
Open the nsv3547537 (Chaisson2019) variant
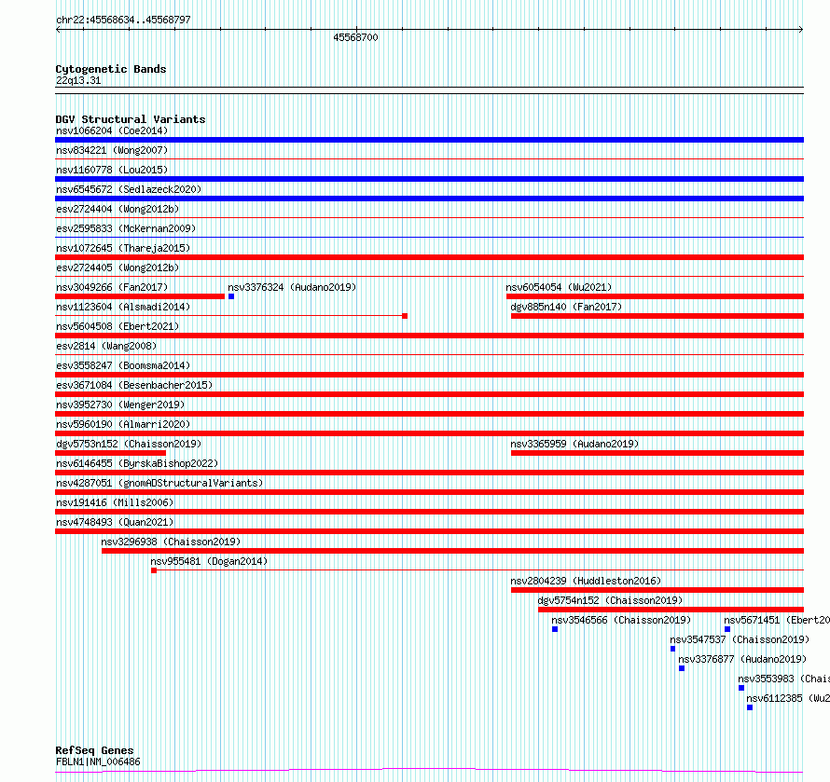pyautogui.click(x=740, y=639)
